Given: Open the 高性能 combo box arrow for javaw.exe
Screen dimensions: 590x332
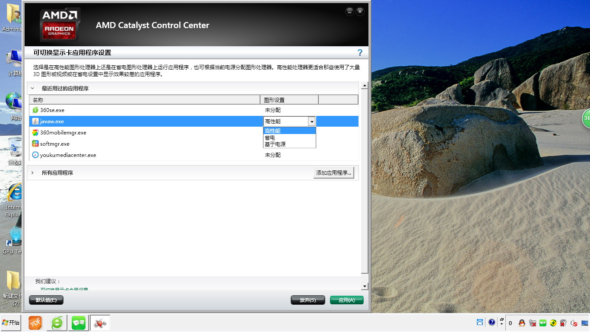Looking at the screenshot, I should coord(312,121).
